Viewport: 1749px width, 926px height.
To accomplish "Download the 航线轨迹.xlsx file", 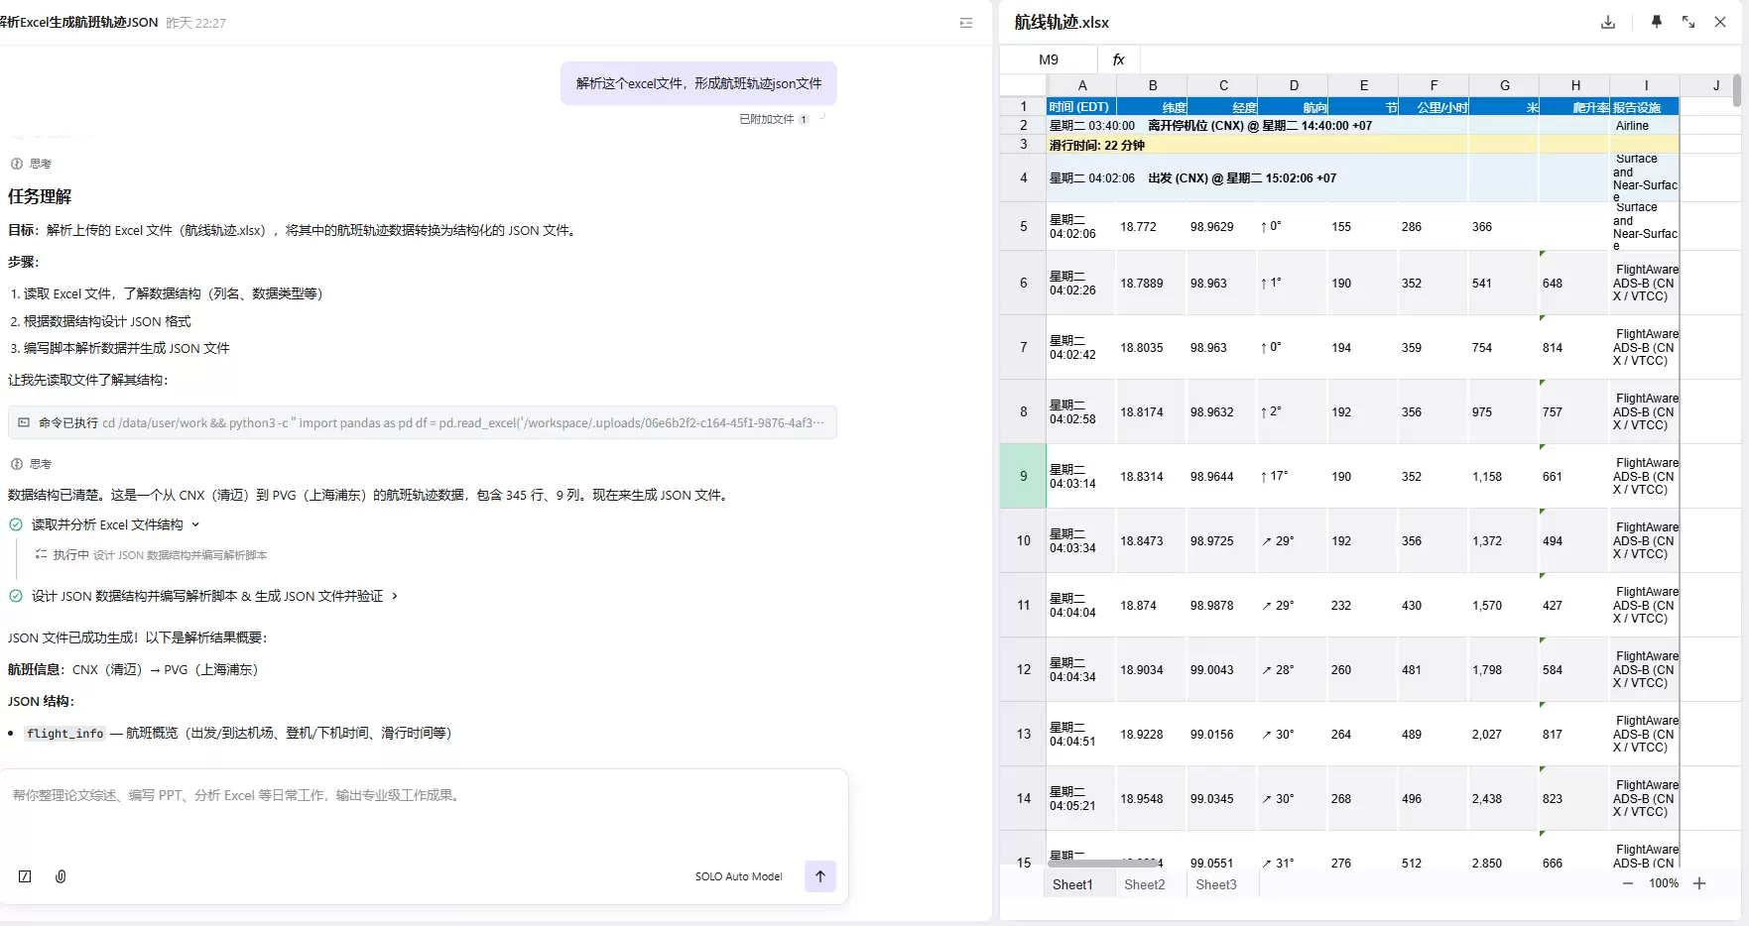I will coord(1608,22).
